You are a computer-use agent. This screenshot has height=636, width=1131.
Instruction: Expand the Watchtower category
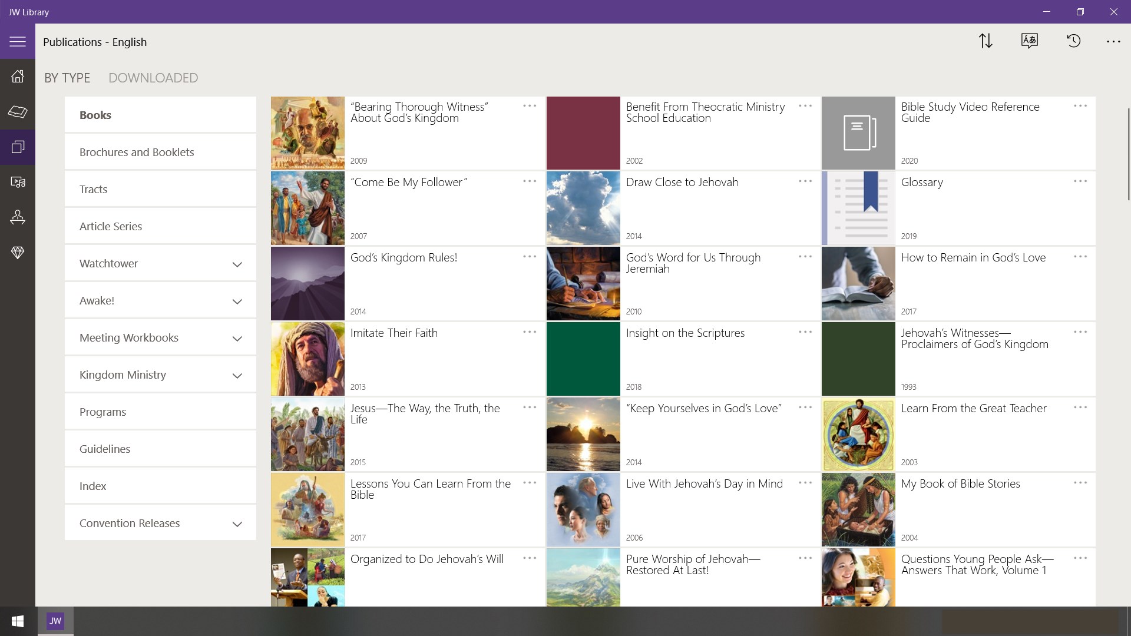click(x=237, y=264)
